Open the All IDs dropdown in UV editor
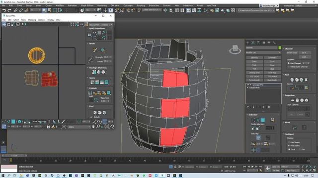The image size is (318, 178). click(x=79, y=127)
